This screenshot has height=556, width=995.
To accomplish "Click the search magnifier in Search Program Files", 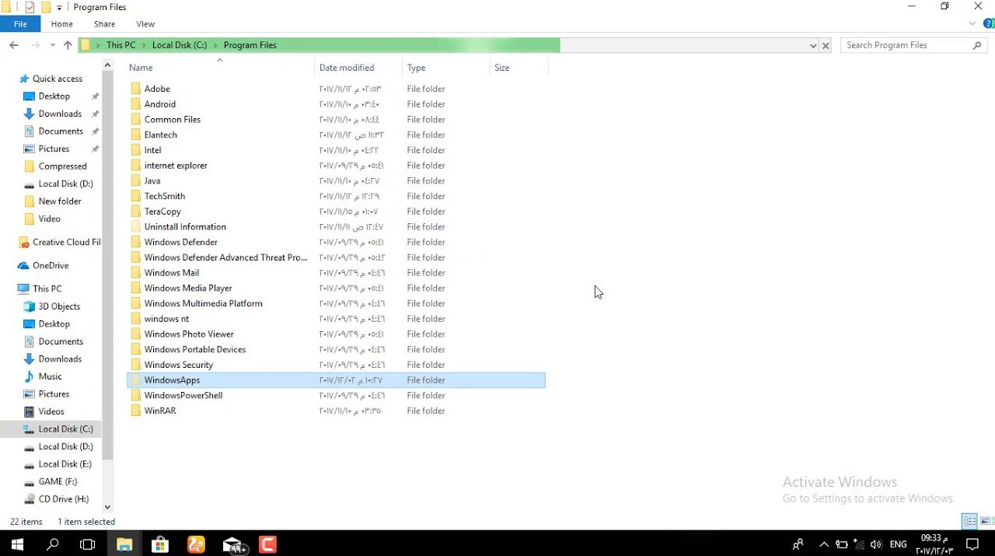I will (977, 45).
